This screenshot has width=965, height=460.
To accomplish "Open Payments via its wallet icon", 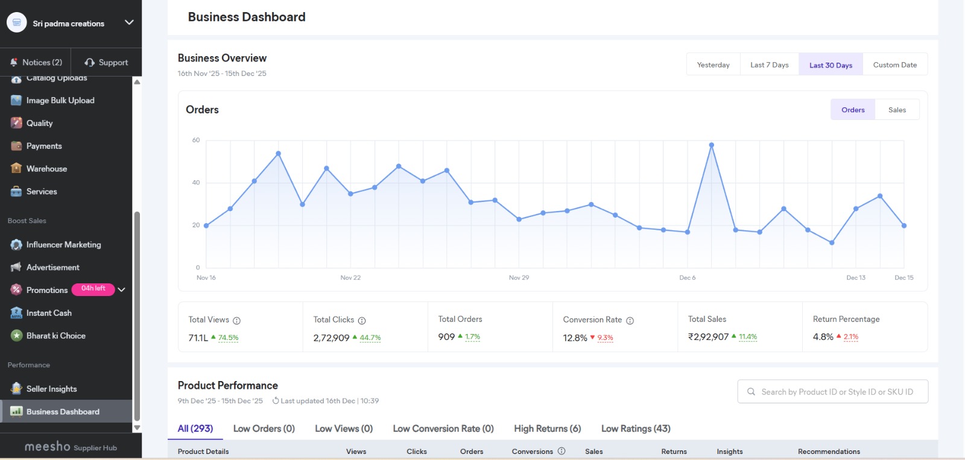I will pyautogui.click(x=16, y=146).
